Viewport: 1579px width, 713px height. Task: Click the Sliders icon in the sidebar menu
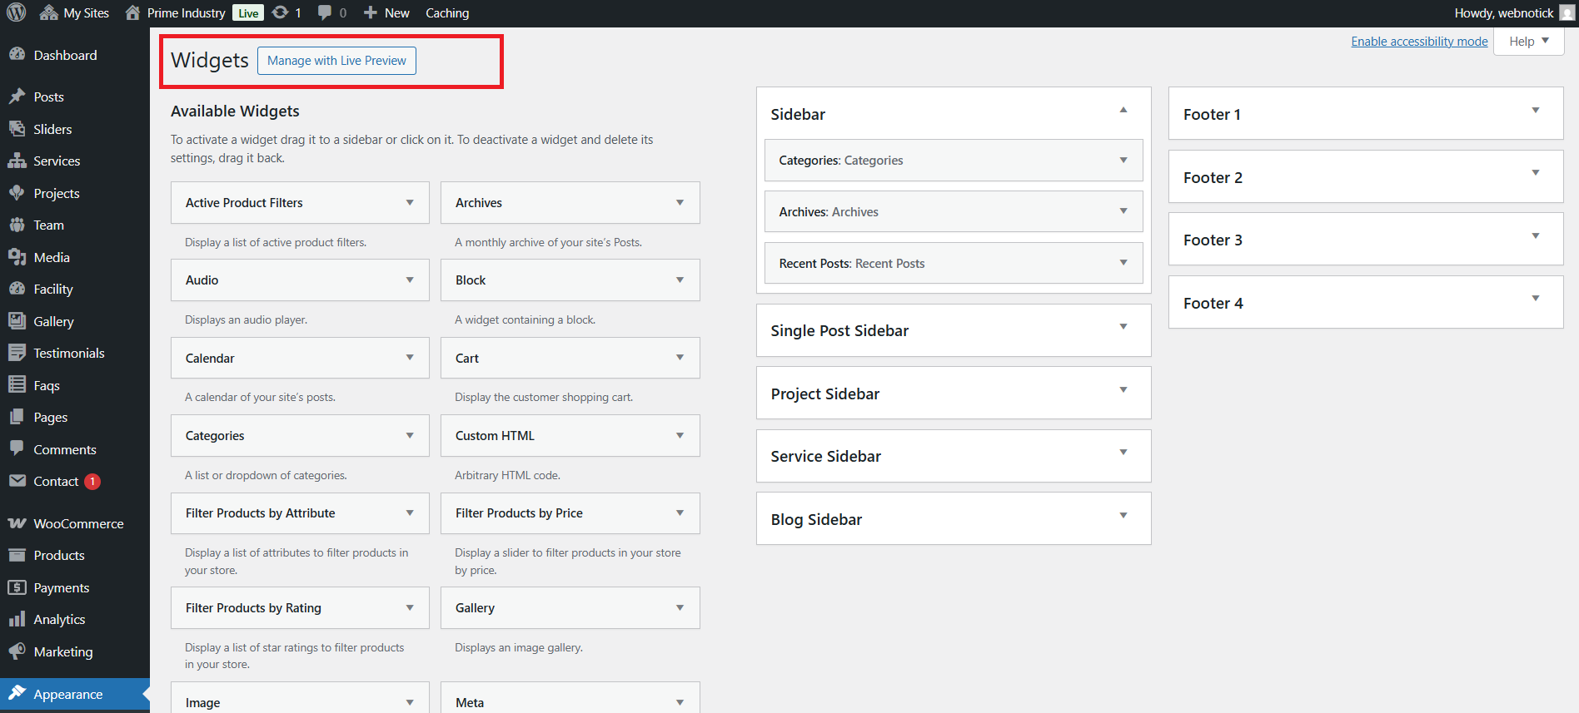(x=17, y=129)
